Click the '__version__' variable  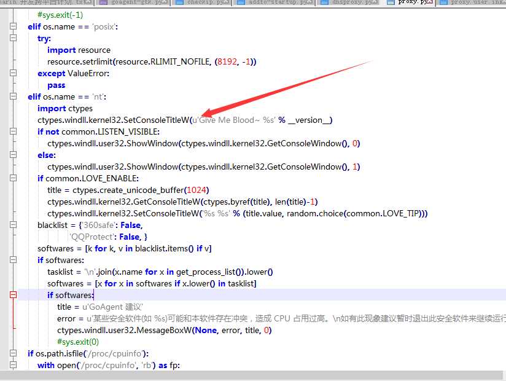(309, 120)
